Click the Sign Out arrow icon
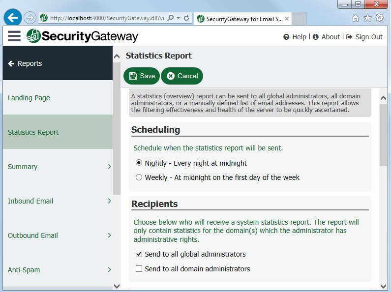Image resolution: width=391 pixels, height=292 pixels. pos(349,37)
